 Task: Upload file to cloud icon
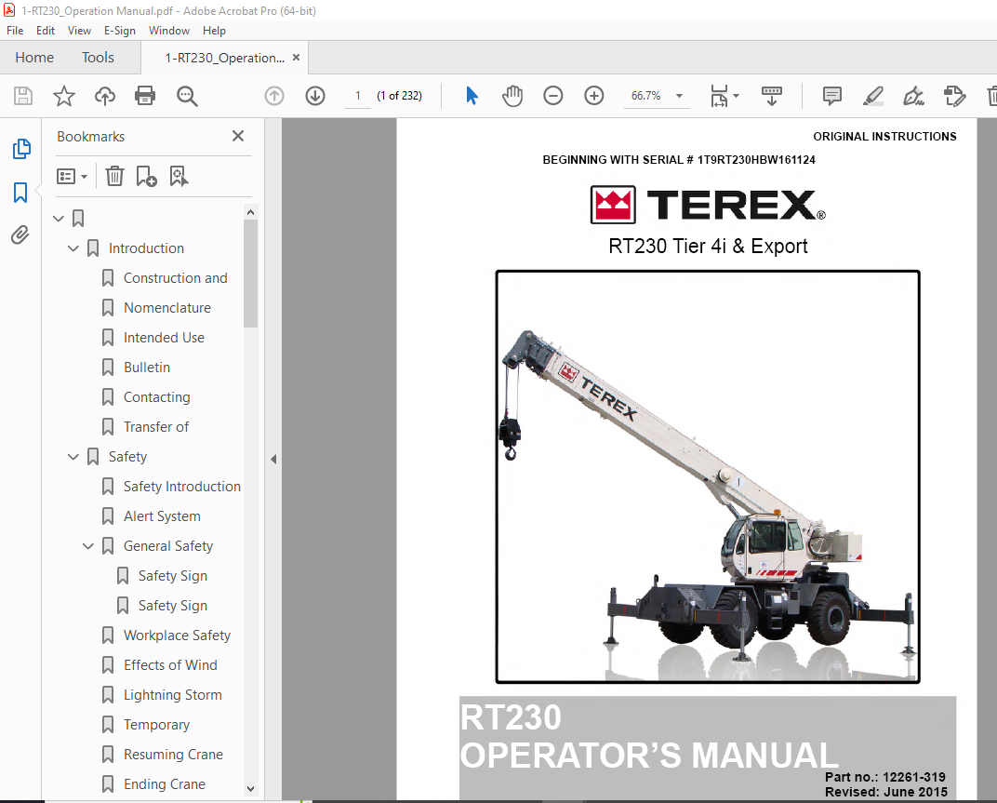[105, 96]
